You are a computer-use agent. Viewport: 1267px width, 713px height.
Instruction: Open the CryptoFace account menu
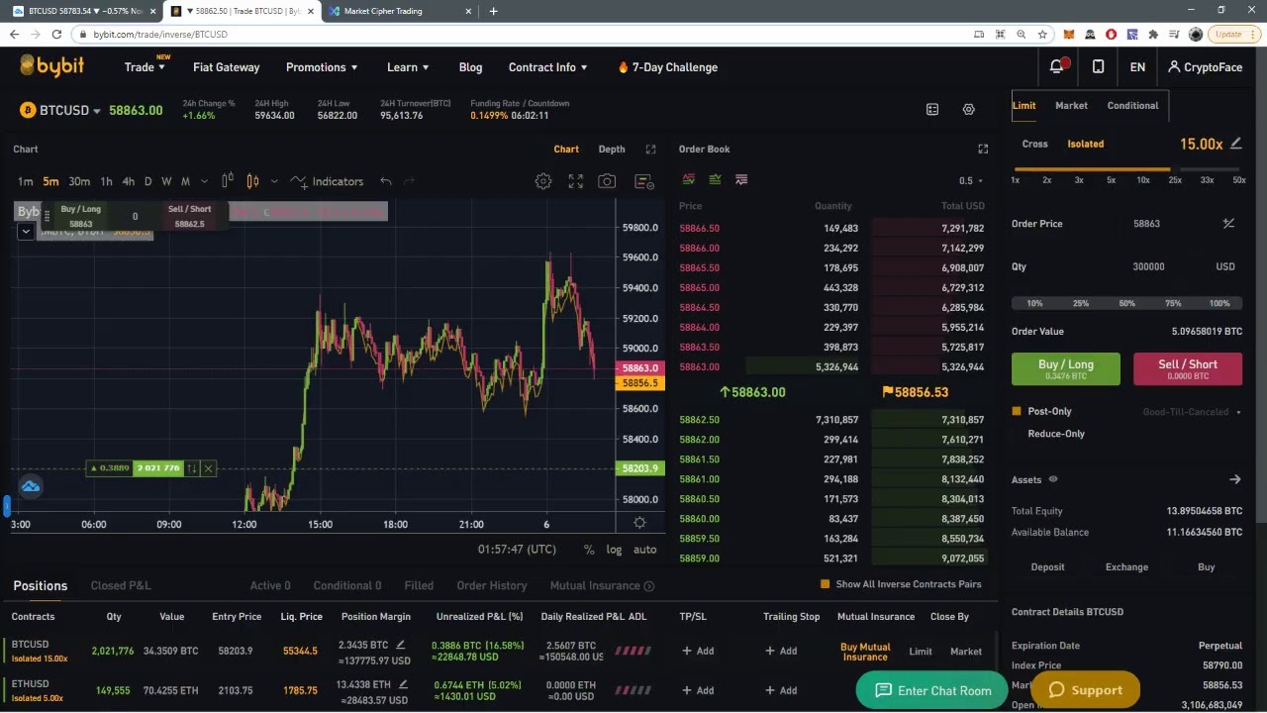(1205, 67)
